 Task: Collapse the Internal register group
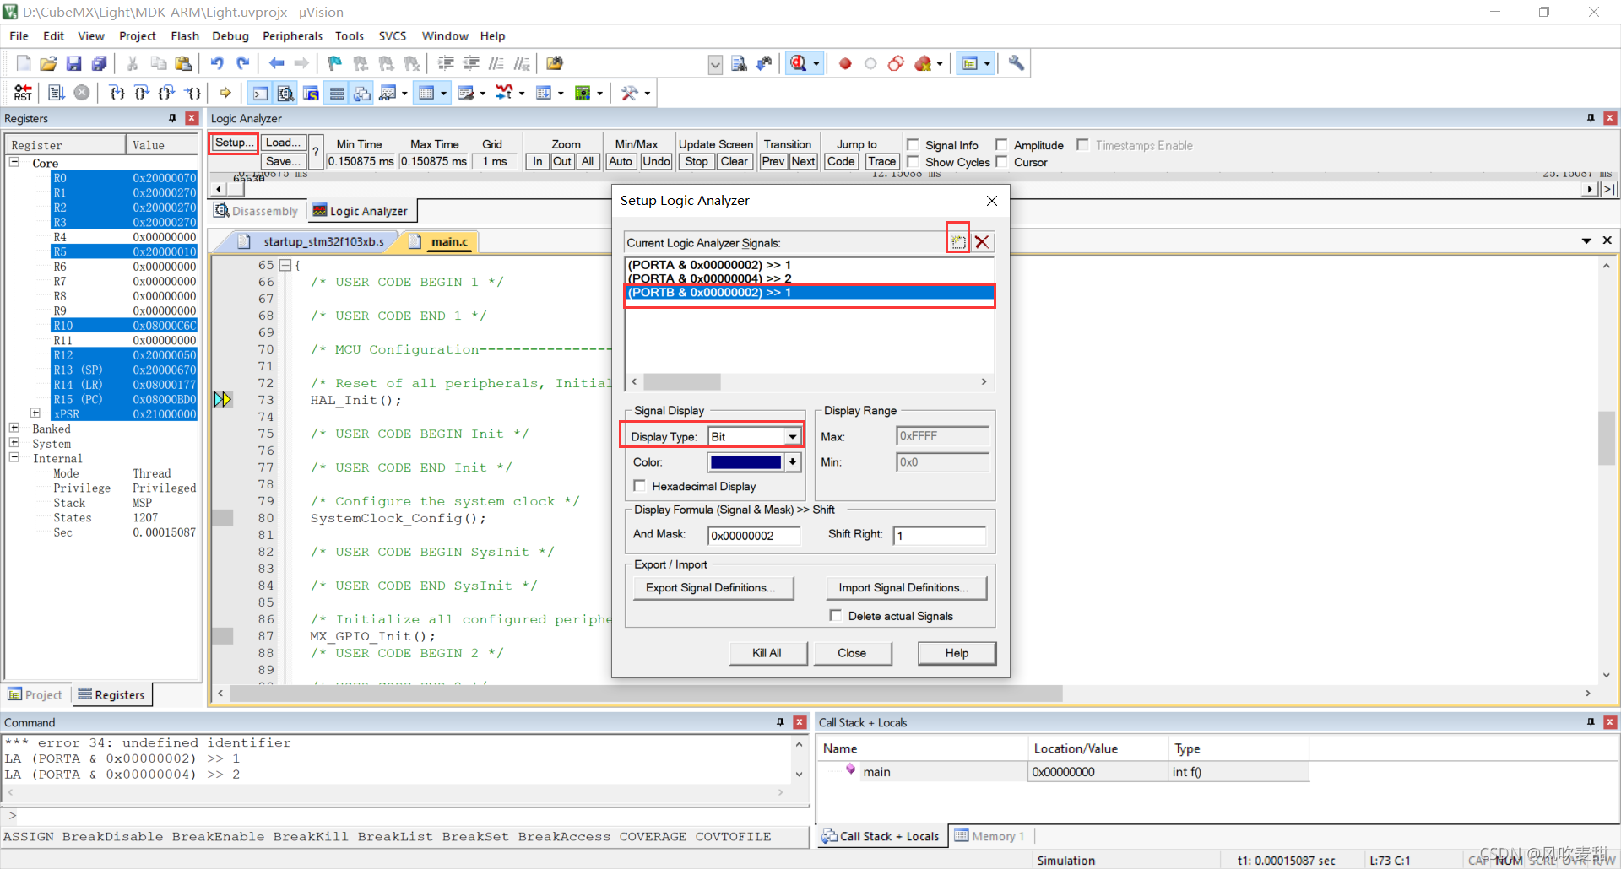pyautogui.click(x=14, y=457)
